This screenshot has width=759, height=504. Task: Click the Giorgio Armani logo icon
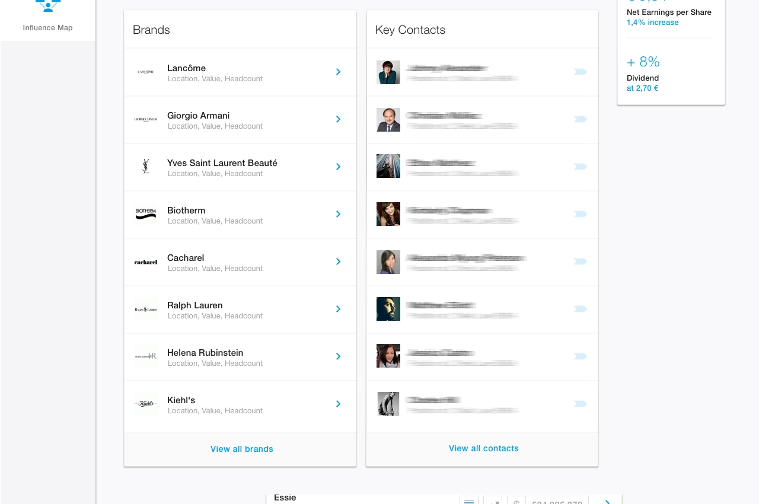coord(146,119)
